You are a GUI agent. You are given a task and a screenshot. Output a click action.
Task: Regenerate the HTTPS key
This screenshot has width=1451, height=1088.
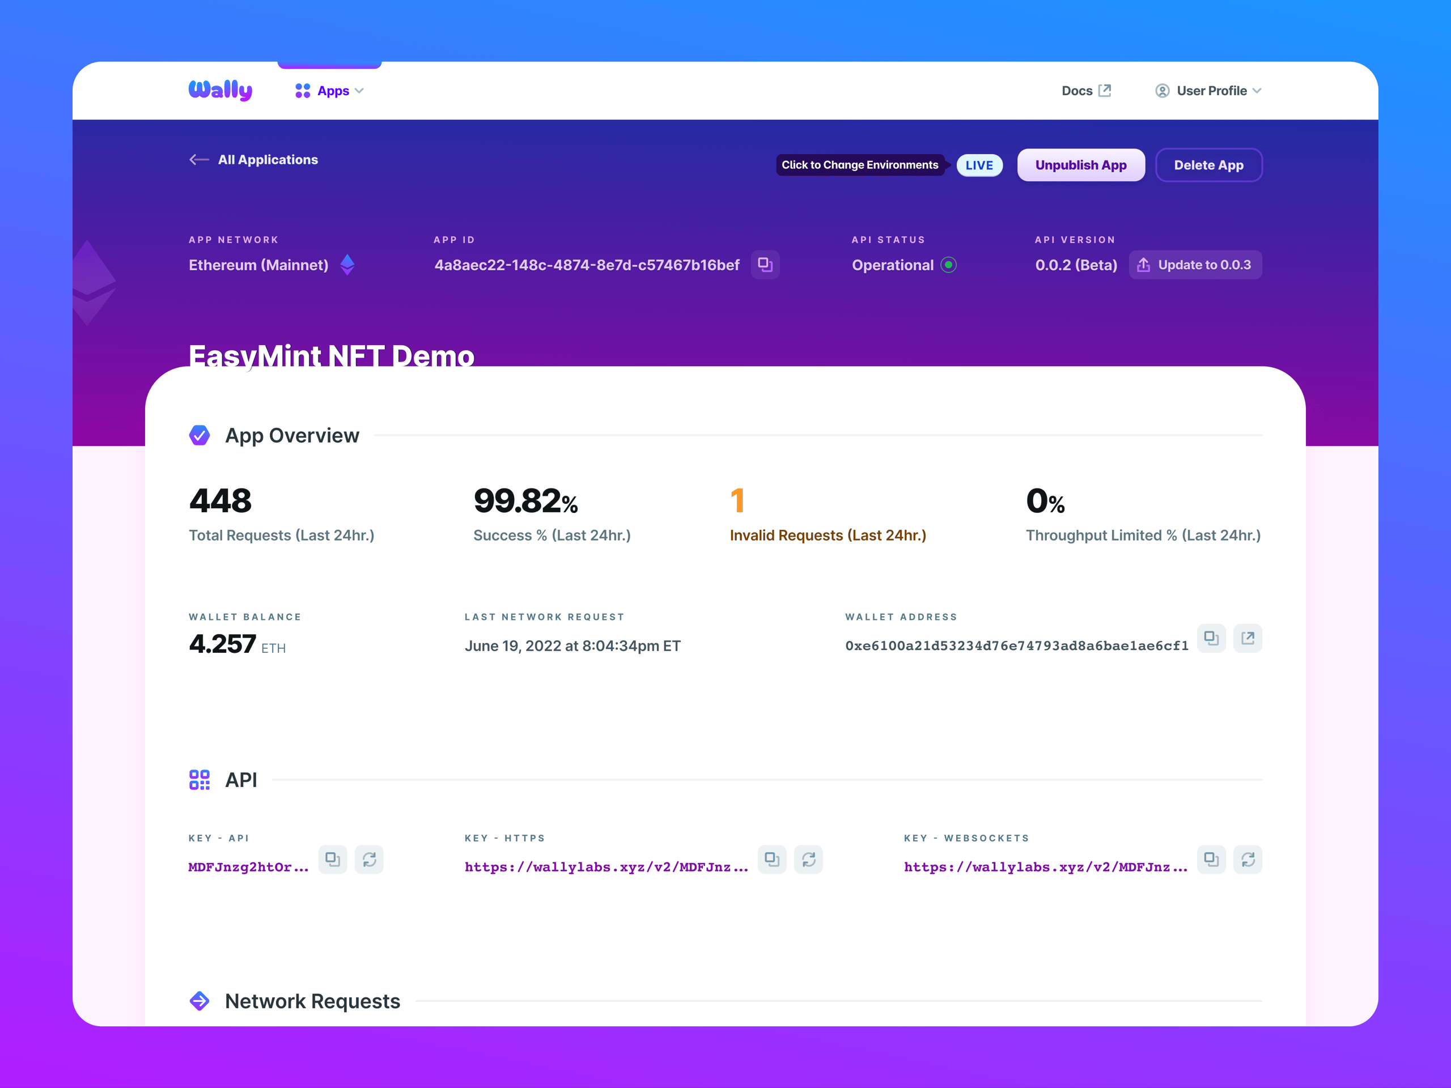click(x=808, y=859)
